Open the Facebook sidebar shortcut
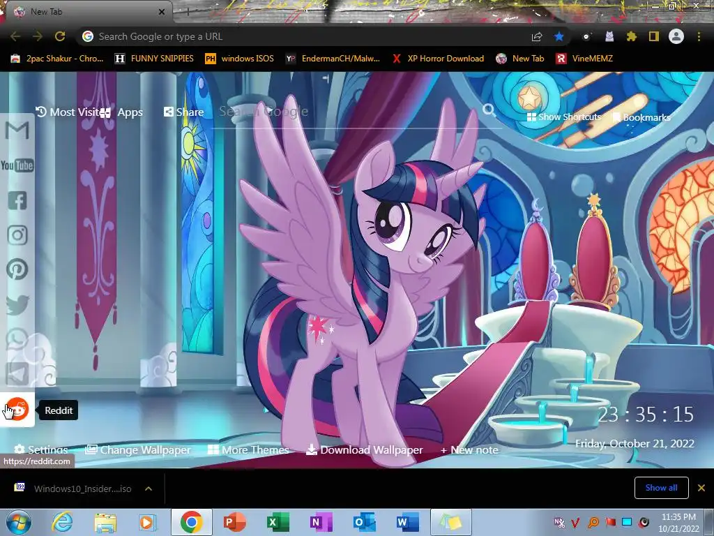The image size is (714, 536). [x=17, y=200]
